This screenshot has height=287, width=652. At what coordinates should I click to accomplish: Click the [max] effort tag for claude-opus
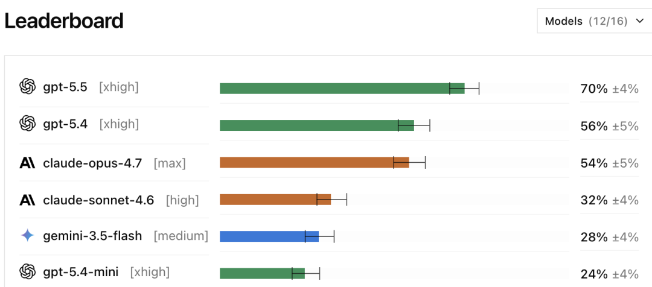pyautogui.click(x=170, y=163)
